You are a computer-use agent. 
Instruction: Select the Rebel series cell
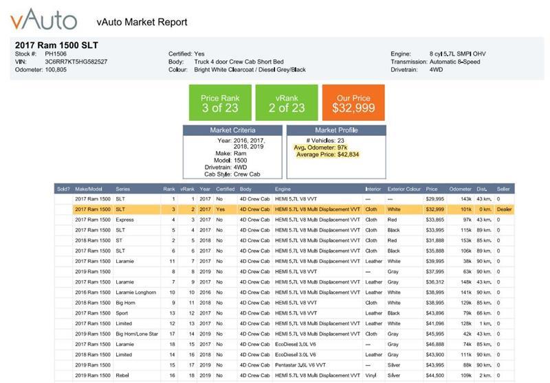[x=122, y=375]
